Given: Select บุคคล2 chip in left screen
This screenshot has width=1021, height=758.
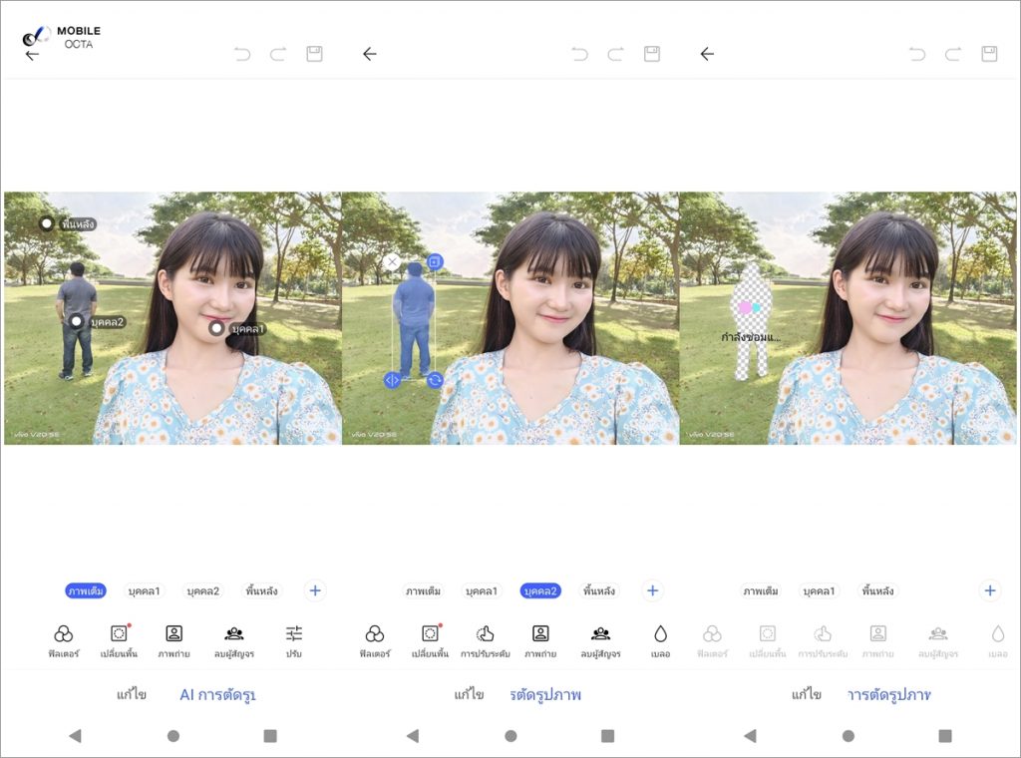Looking at the screenshot, I should (x=203, y=591).
